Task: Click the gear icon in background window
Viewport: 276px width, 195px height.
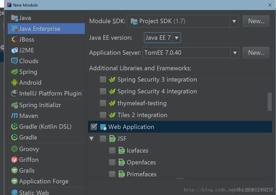Action: click(x=2, y=47)
